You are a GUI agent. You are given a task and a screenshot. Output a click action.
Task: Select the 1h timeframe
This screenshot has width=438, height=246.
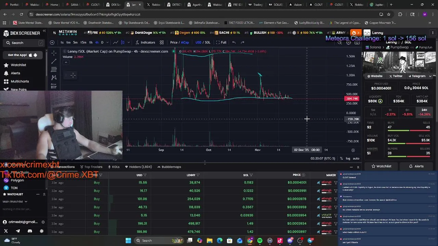pos(91,42)
